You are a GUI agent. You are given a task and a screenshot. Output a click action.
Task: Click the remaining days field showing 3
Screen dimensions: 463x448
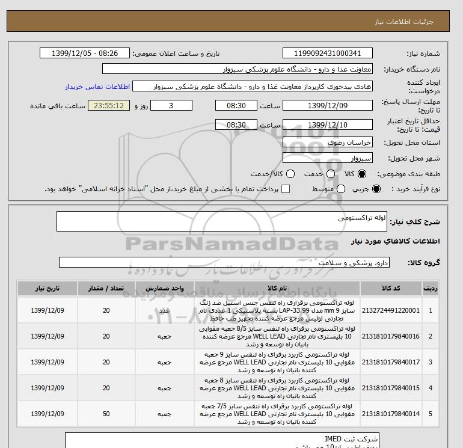[171, 105]
